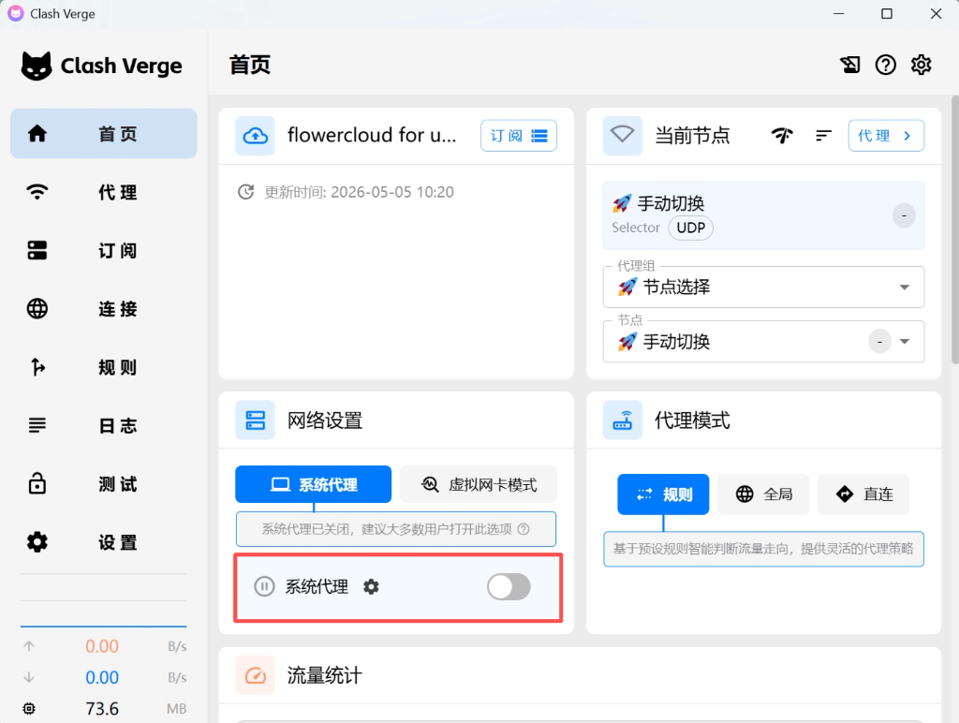Go to 代理 proxies page in sidebar
959x723 pixels.
pos(103,192)
